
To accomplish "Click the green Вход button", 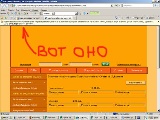I will [105, 64].
